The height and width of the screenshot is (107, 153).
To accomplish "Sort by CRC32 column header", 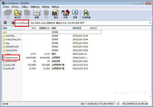I will coord(95,28).
